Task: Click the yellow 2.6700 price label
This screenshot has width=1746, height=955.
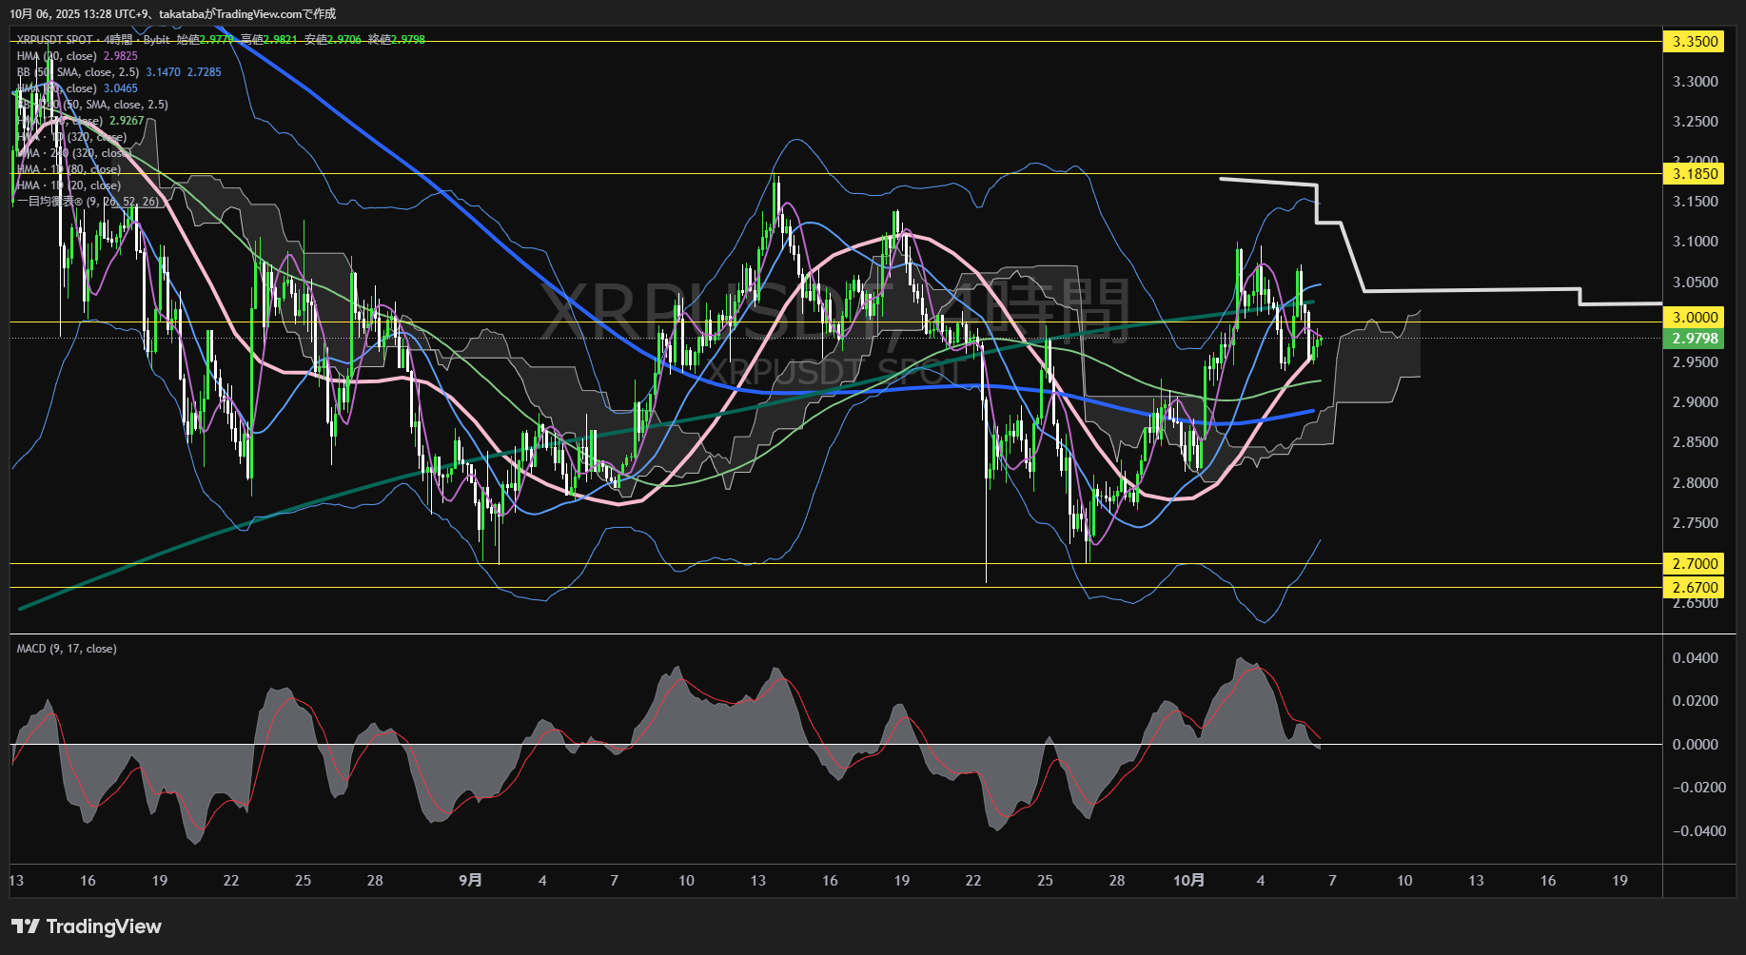Action: [x=1695, y=588]
